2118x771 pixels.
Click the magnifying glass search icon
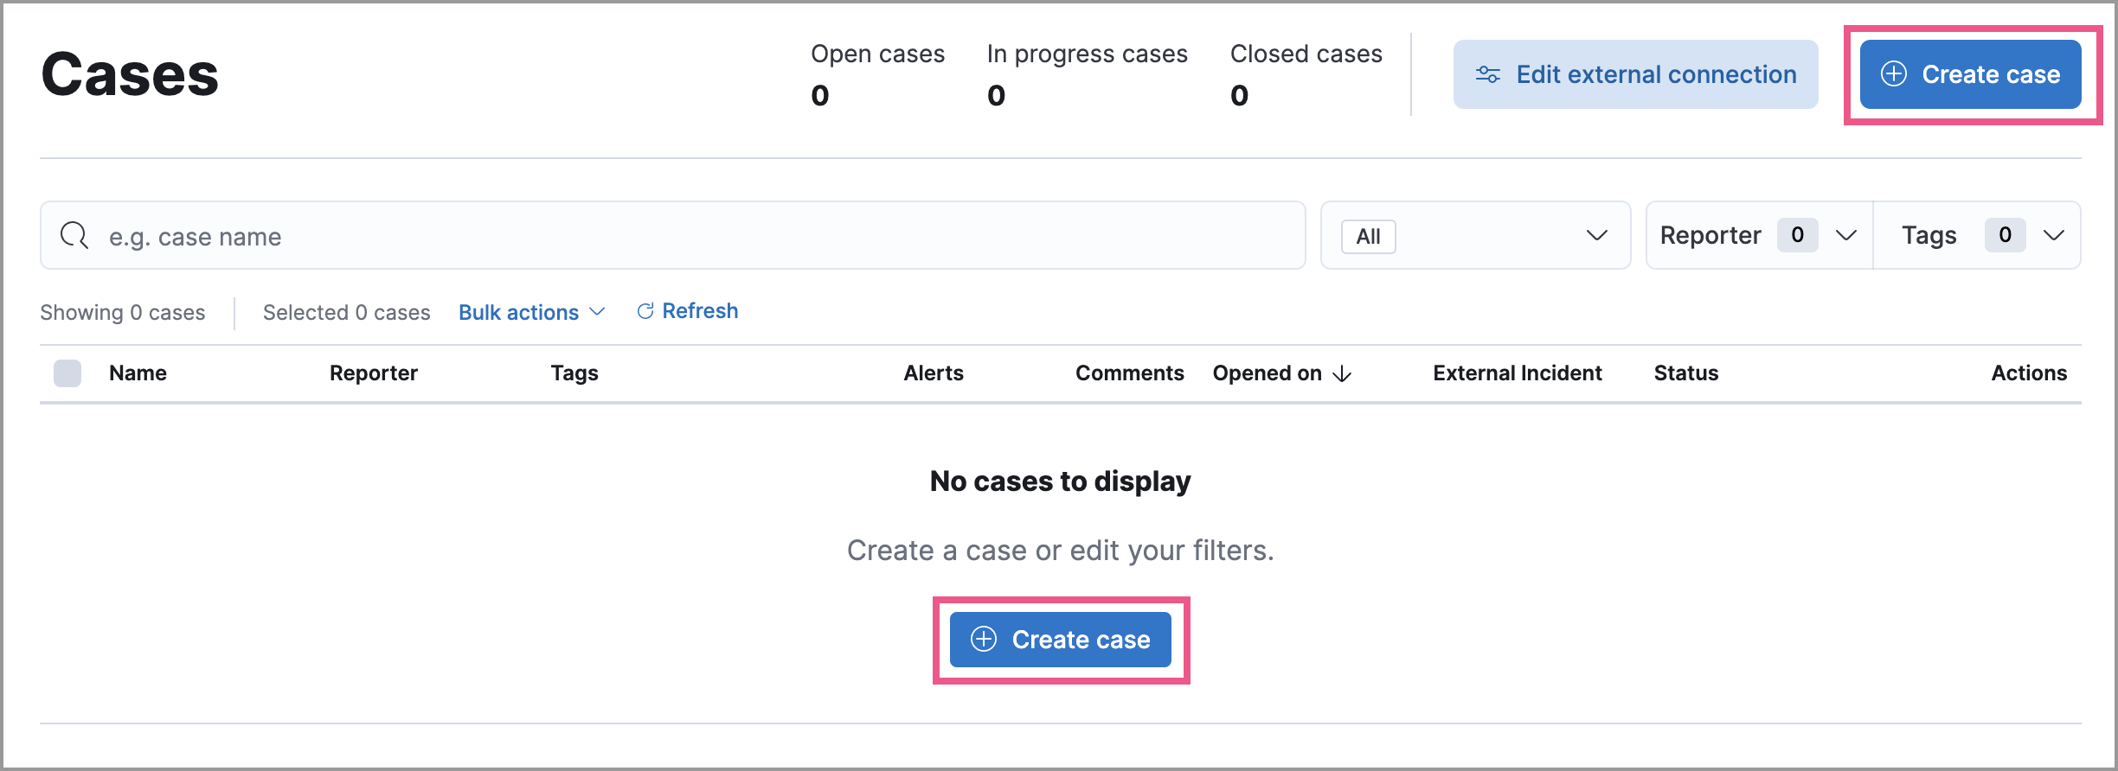pos(74,235)
